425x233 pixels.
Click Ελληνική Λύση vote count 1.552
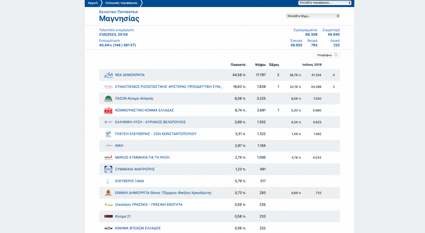(x=261, y=122)
